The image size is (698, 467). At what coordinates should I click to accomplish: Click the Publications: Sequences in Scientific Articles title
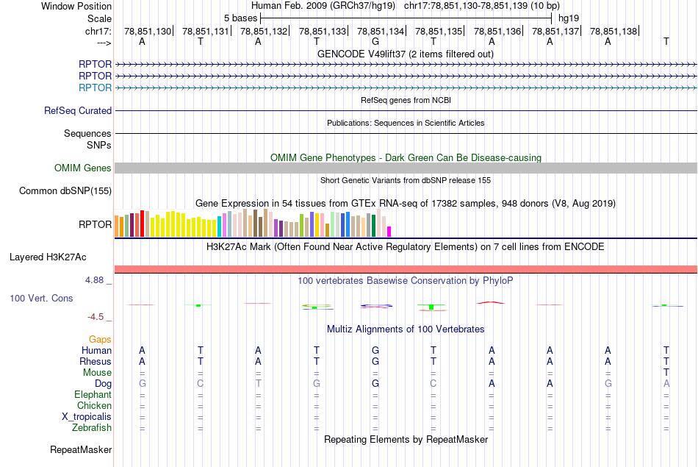406,123
